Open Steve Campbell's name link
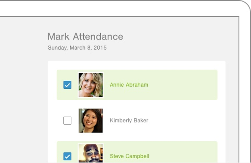The width and height of the screenshot is (251, 163). coord(129,156)
